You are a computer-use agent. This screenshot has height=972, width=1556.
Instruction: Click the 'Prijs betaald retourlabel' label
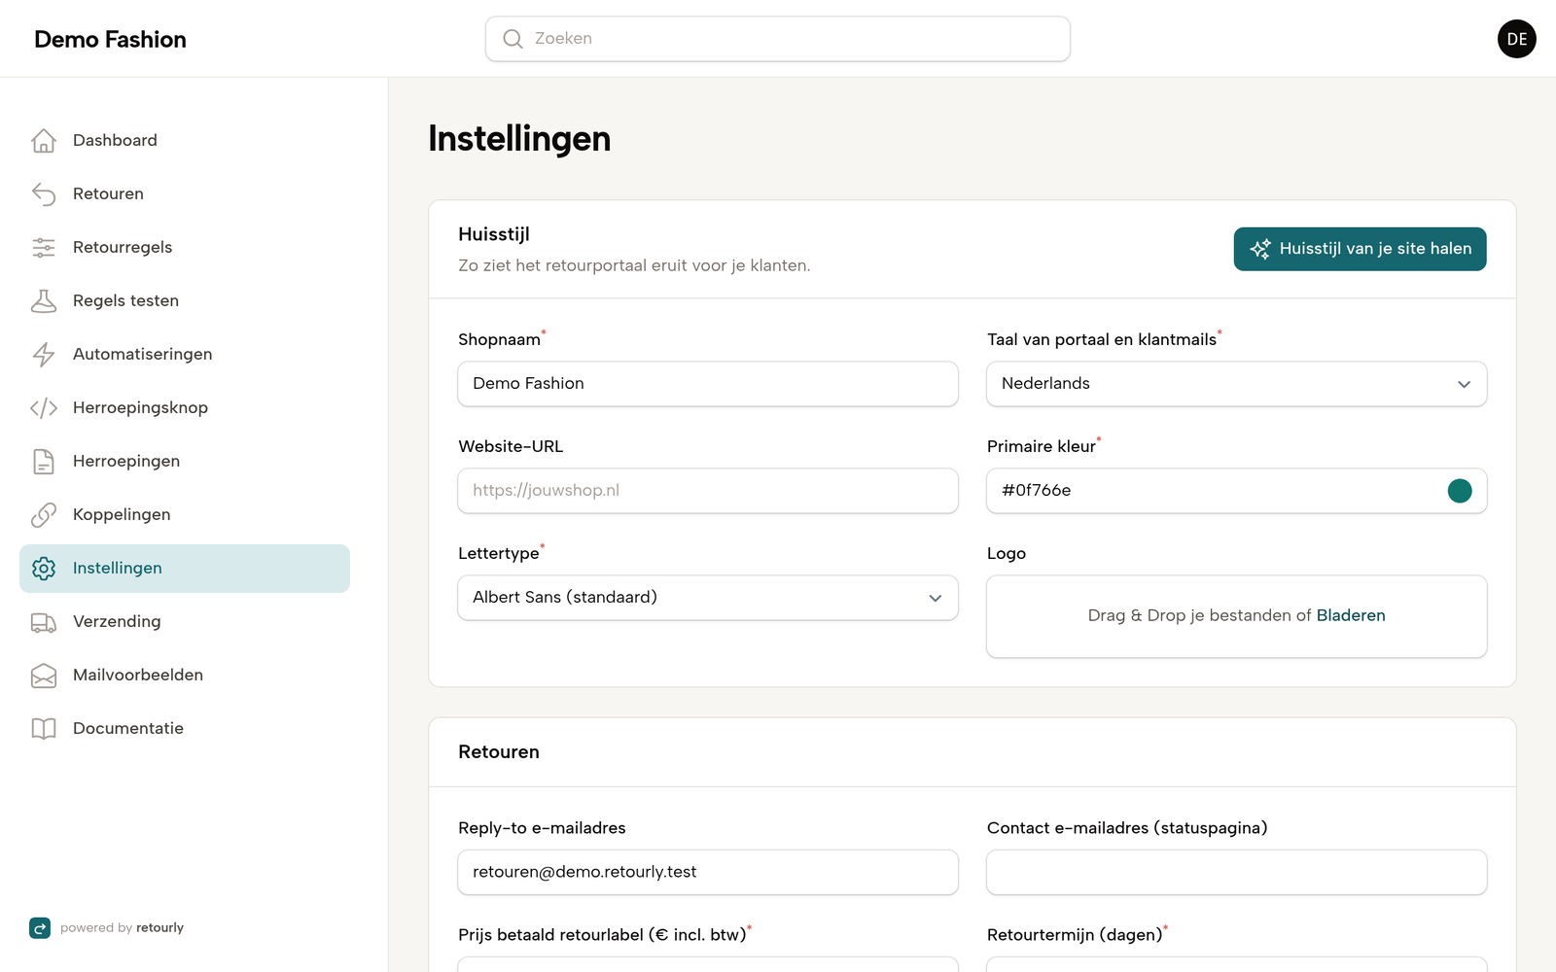click(x=603, y=934)
